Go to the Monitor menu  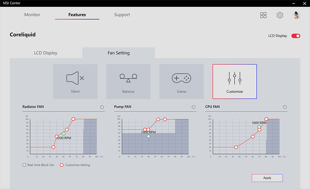pyautogui.click(x=32, y=15)
